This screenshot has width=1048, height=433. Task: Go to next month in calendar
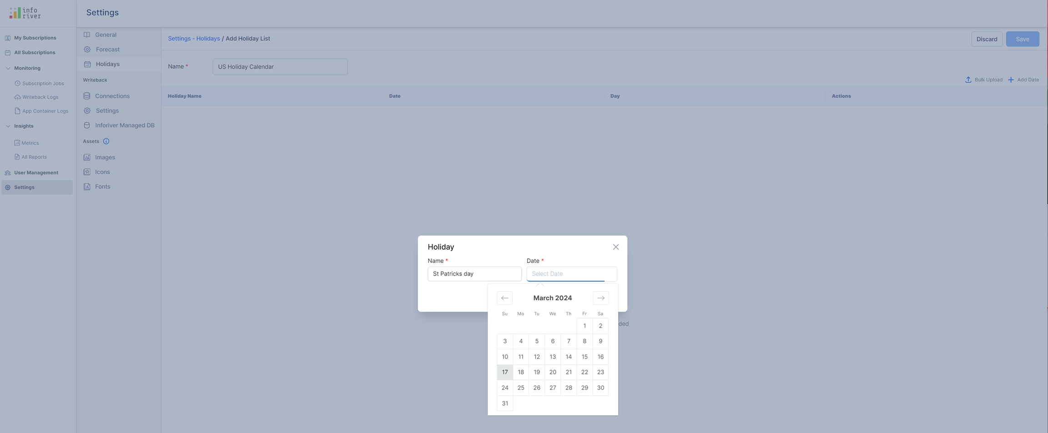tap(600, 298)
